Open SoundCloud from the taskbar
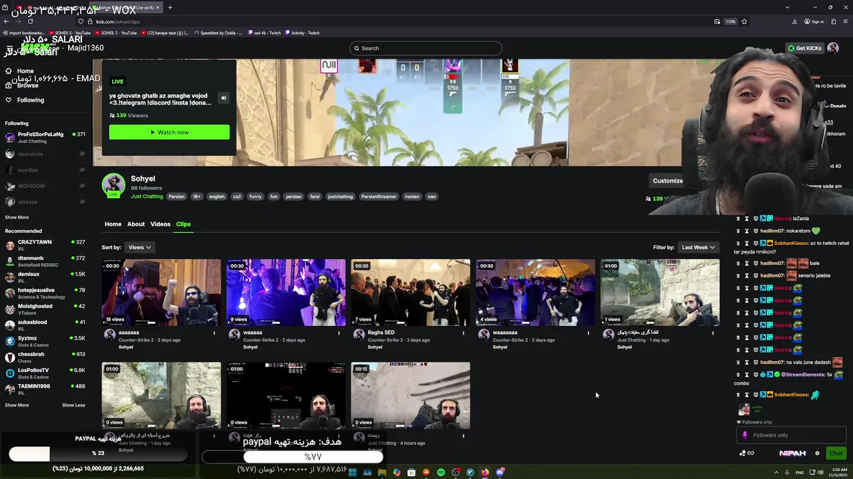The image size is (853, 479). (426, 472)
